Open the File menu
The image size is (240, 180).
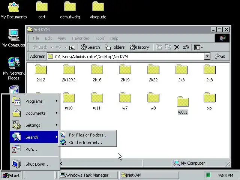coord(36,38)
